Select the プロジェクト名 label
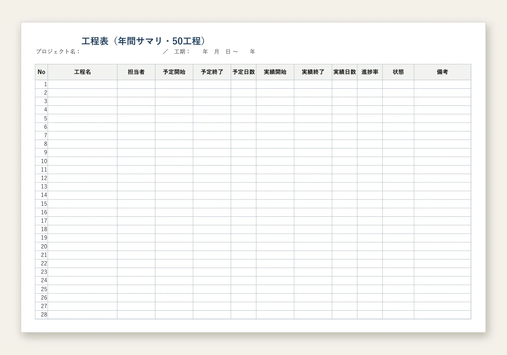This screenshot has height=355, width=507. [58, 52]
